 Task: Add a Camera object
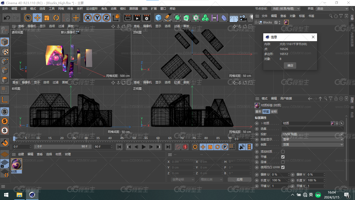(243, 18)
